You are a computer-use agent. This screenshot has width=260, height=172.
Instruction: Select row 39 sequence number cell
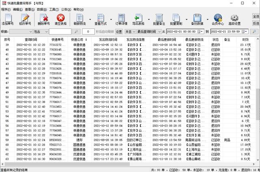point(7,45)
